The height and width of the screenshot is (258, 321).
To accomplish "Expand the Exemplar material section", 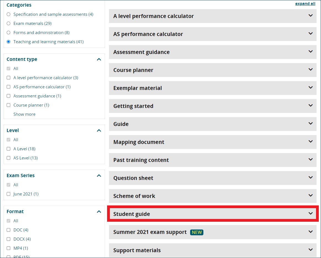I will pyautogui.click(x=138, y=88).
